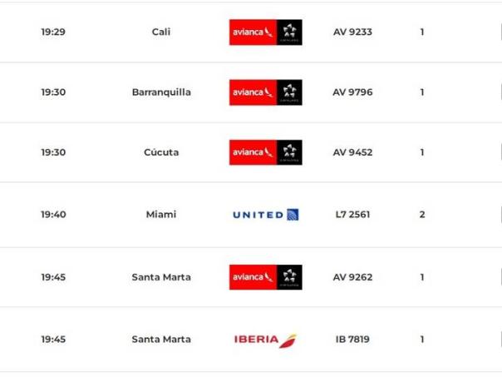This screenshot has height=377, width=502.
Task: Select the Miami destination
Action: 161,215
